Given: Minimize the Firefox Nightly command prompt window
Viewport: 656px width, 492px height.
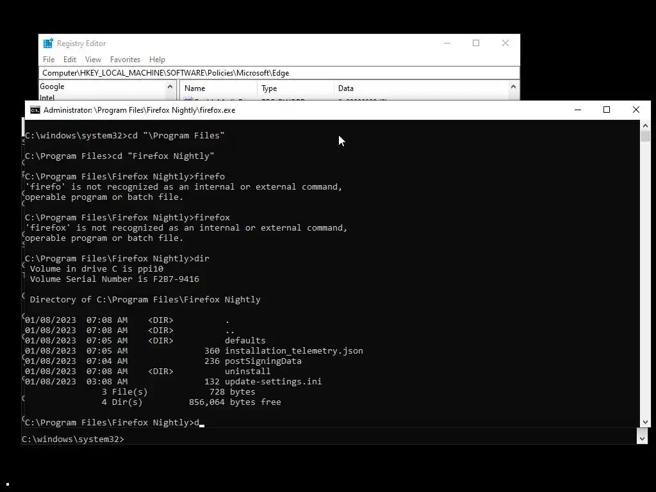Looking at the screenshot, I should tap(578, 110).
